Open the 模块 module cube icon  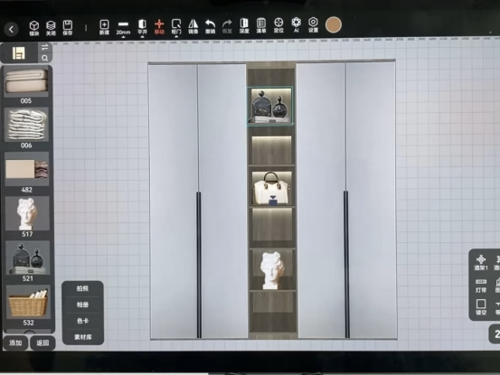(34, 28)
